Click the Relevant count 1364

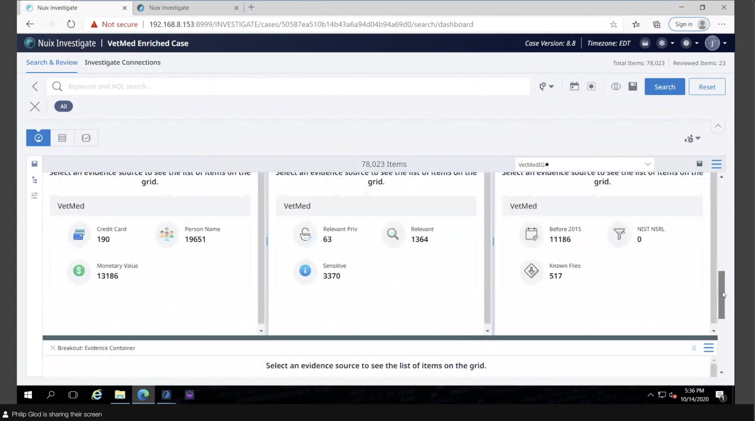point(419,239)
